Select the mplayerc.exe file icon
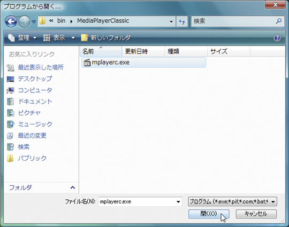 tap(87, 62)
